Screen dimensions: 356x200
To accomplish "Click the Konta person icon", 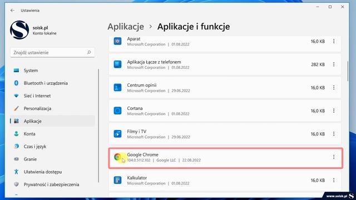I will tap(16, 134).
